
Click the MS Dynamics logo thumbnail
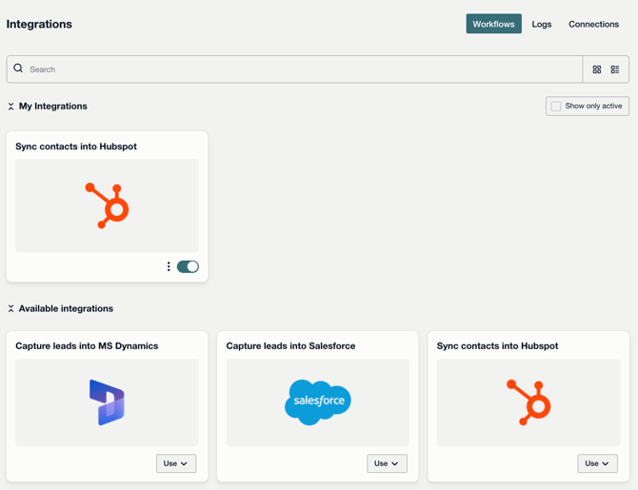(x=107, y=402)
